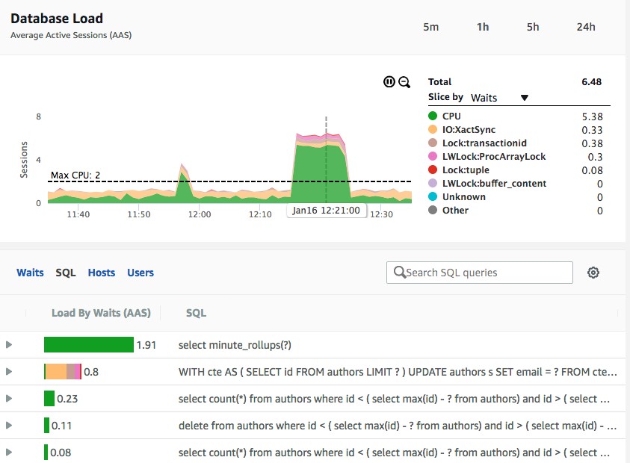Click the cyan Unknown legend swatch
630x463 pixels.
[433, 196]
